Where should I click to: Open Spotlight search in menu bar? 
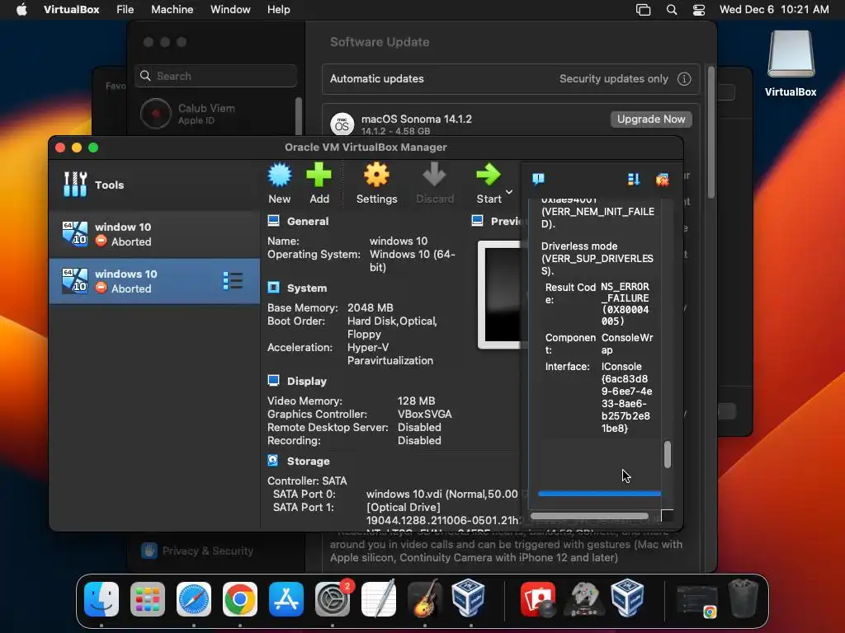pyautogui.click(x=672, y=9)
